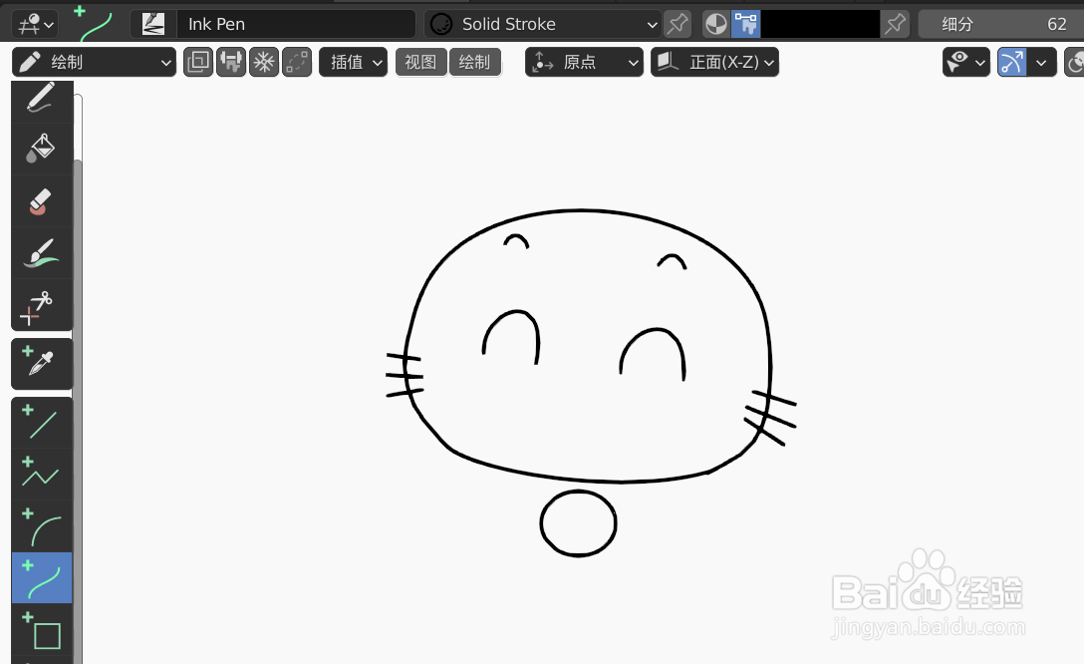Image resolution: width=1084 pixels, height=664 pixels.
Task: Toggle the viewport gizmo button
Action: [1012, 62]
